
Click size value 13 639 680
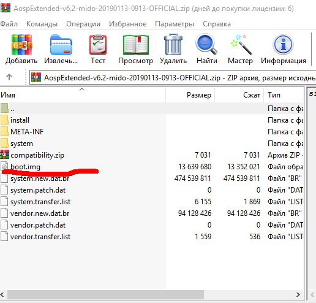pyautogui.click(x=195, y=167)
